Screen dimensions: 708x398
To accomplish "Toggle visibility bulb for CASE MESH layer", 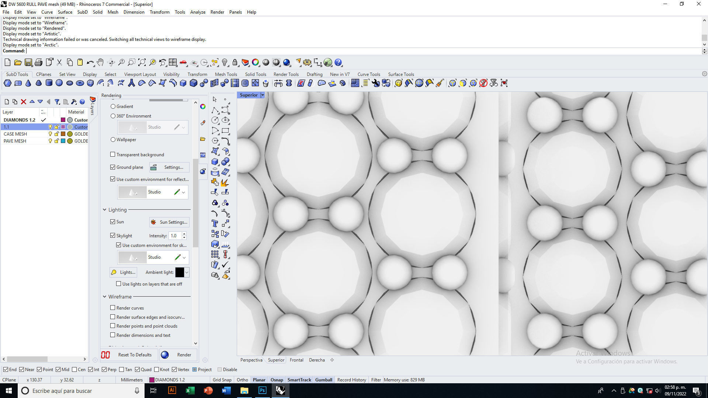I will click(50, 134).
